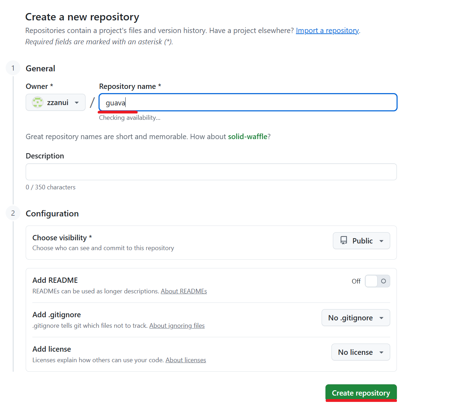Expand the No license dropdown
The height and width of the screenshot is (404, 456).
pyautogui.click(x=361, y=352)
